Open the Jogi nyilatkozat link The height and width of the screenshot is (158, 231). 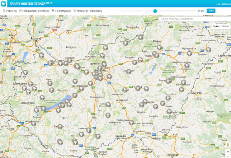(x=223, y=4)
